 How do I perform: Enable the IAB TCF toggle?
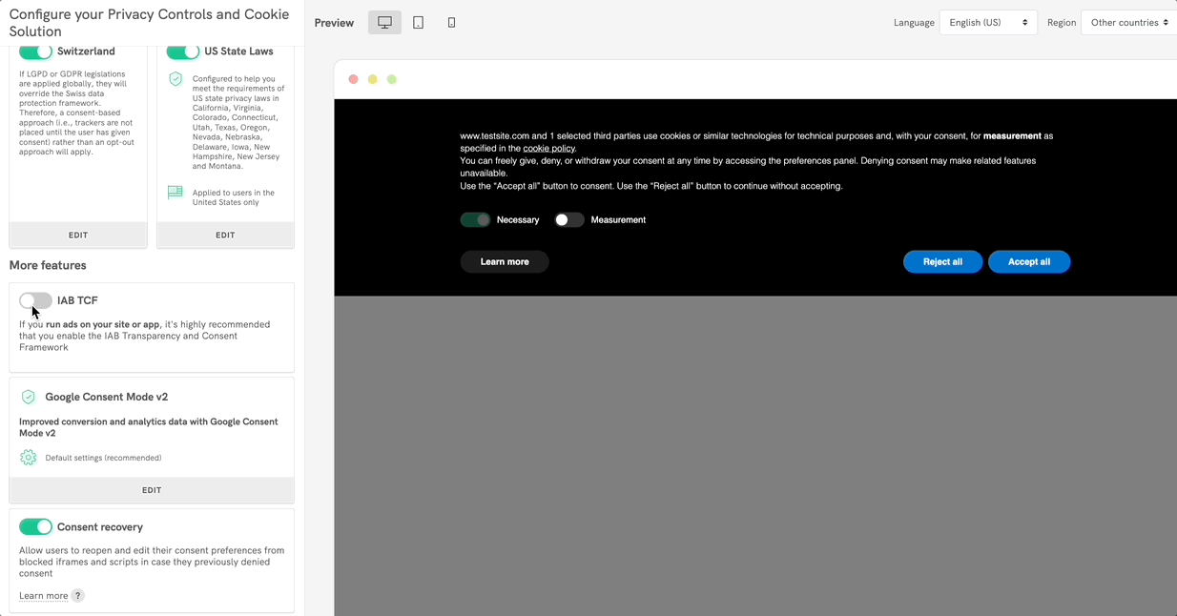35,300
